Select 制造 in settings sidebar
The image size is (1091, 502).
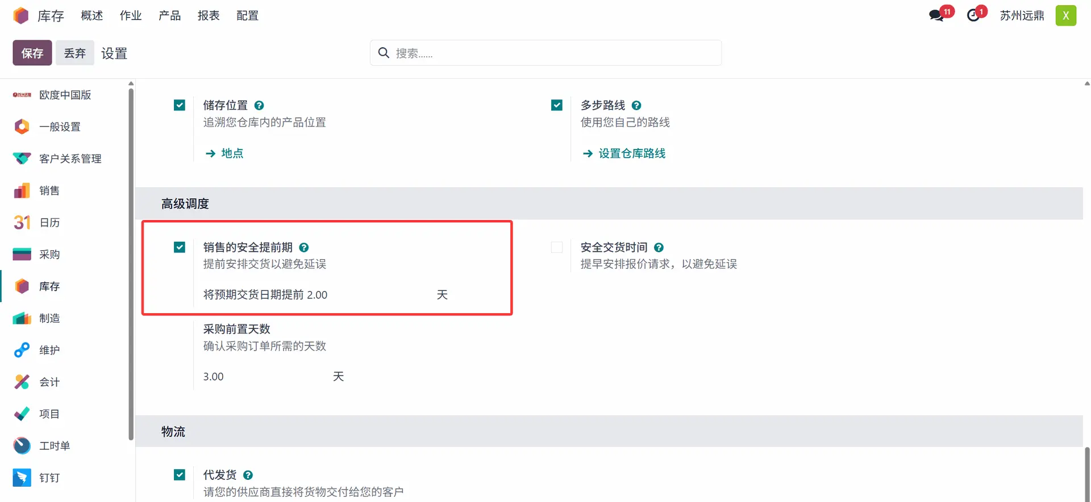coord(49,318)
